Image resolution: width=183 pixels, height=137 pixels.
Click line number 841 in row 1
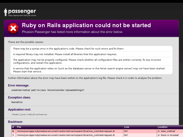(126, 135)
